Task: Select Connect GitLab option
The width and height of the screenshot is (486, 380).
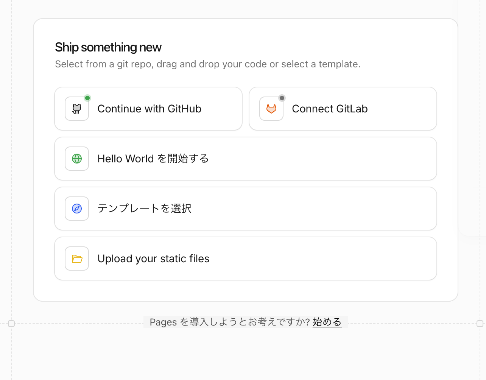Action: (343, 109)
